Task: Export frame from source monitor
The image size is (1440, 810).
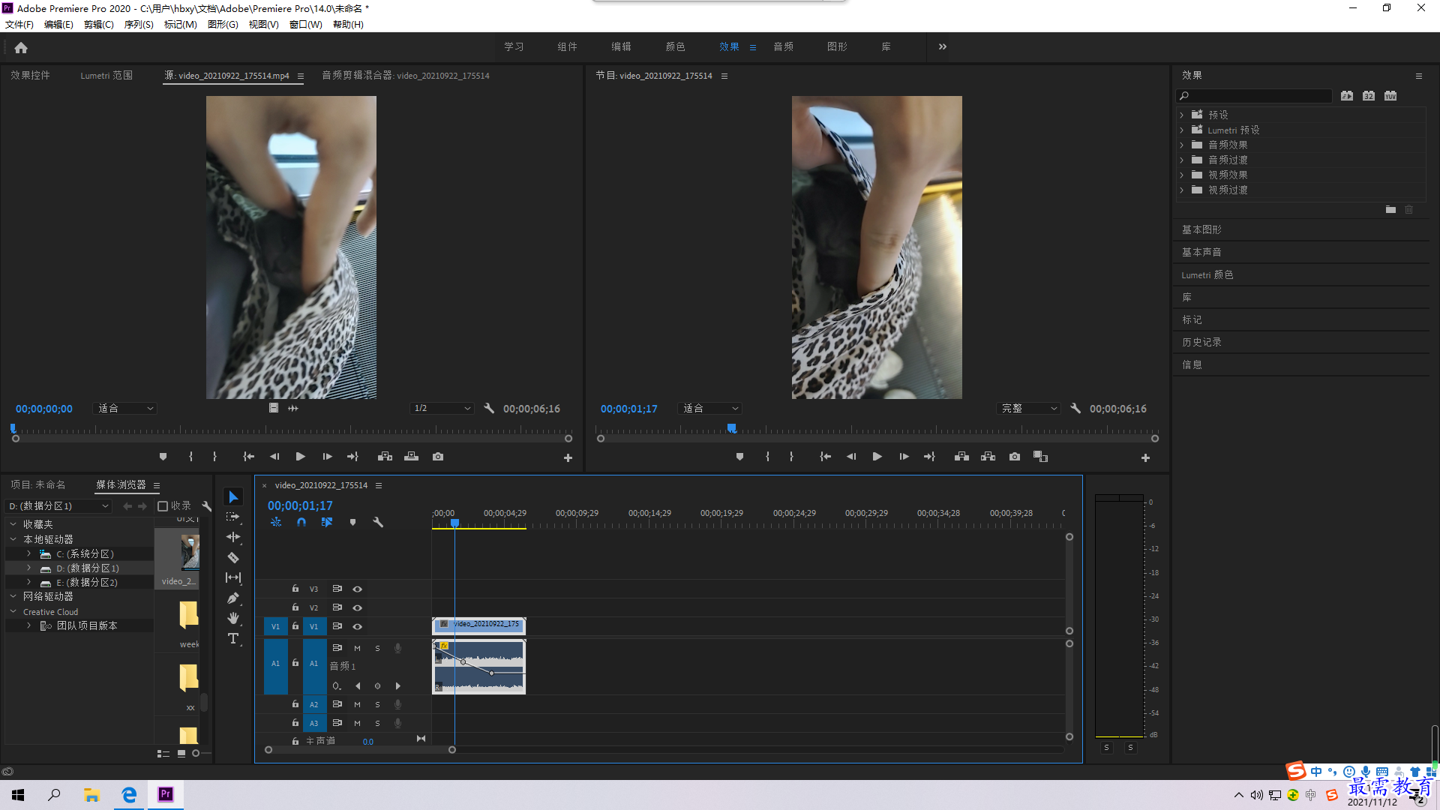Action: pos(438,457)
